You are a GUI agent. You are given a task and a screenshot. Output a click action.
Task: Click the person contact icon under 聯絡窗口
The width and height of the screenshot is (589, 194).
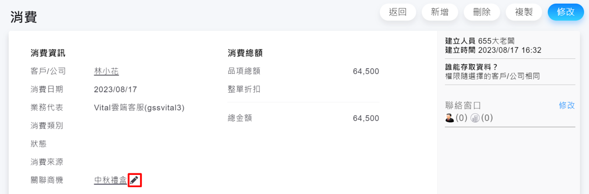pyautogui.click(x=450, y=118)
